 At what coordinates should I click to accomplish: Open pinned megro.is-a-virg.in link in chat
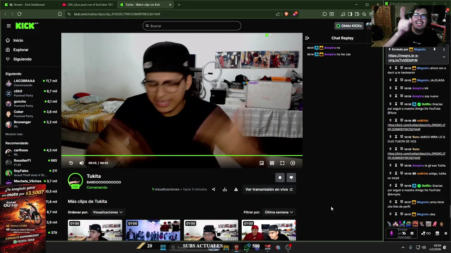click(403, 58)
